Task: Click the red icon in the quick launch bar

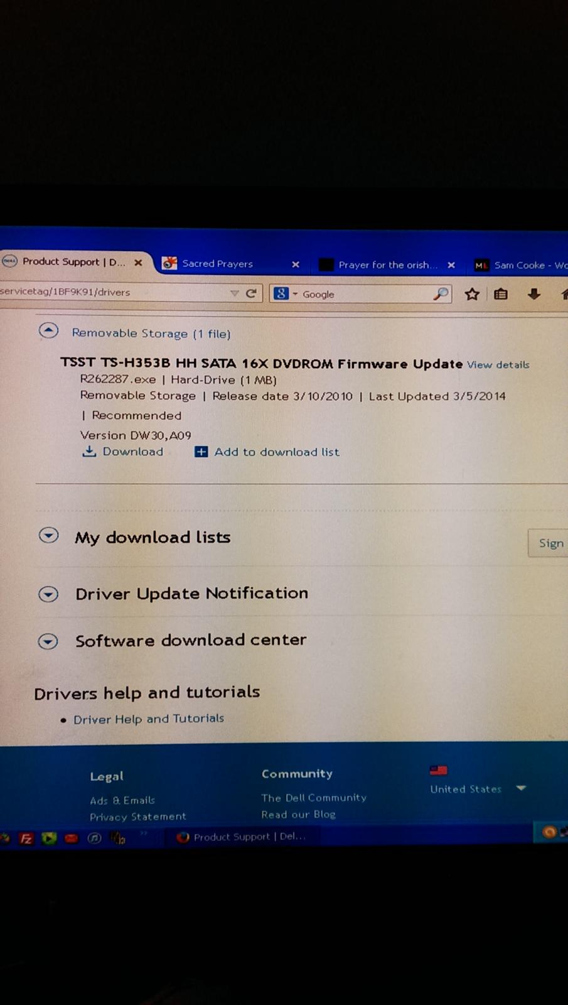Action: pos(72,838)
